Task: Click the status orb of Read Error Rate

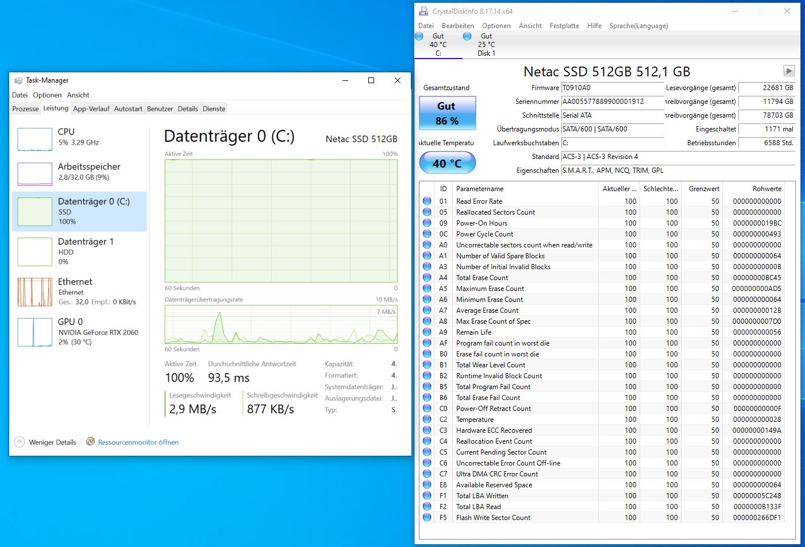Action: pos(427,201)
